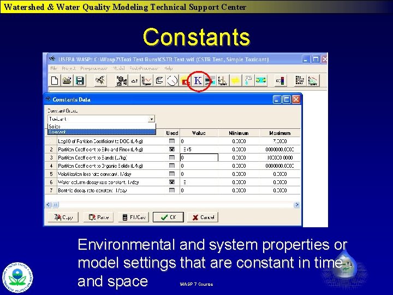Check Used for Partition Coefficient to Organic Solids
393x295 pixels.
pos(172,166)
